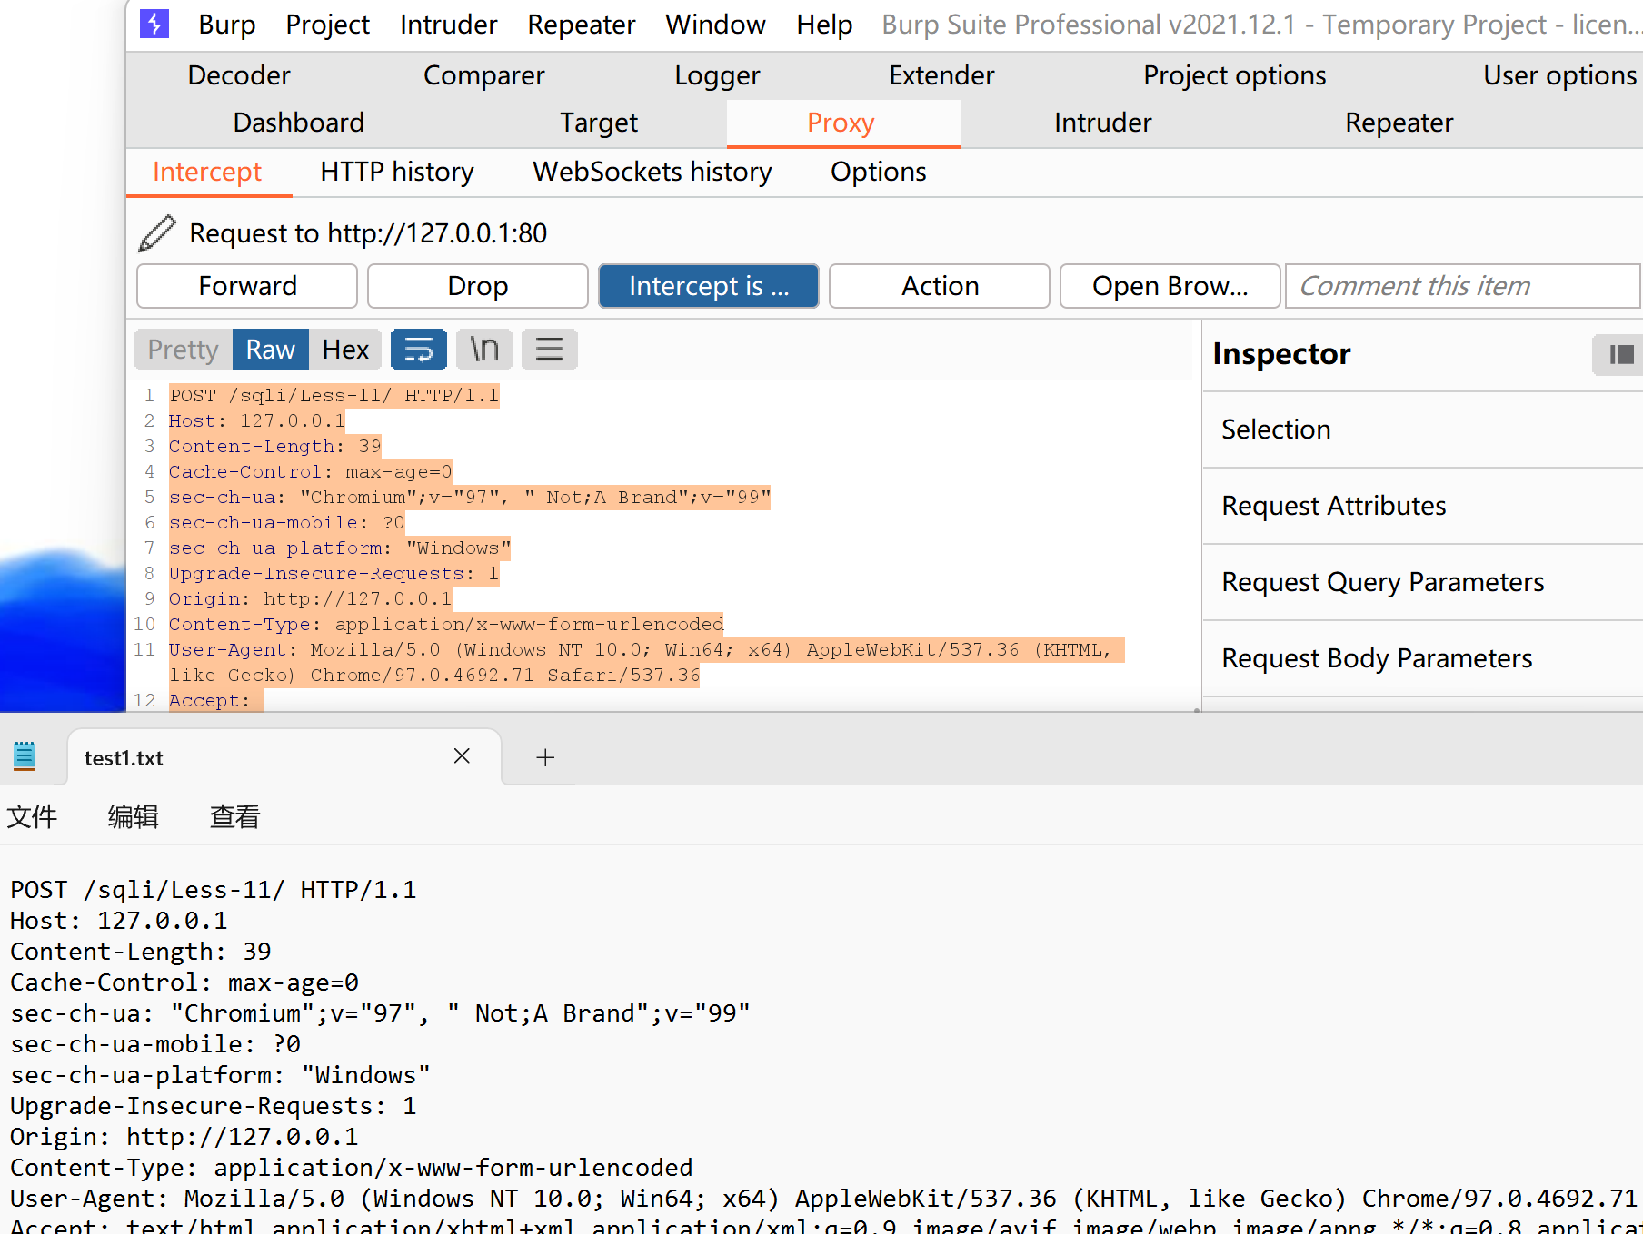Open the HTTP history sub-tab
This screenshot has height=1234, width=1643.
click(x=397, y=172)
